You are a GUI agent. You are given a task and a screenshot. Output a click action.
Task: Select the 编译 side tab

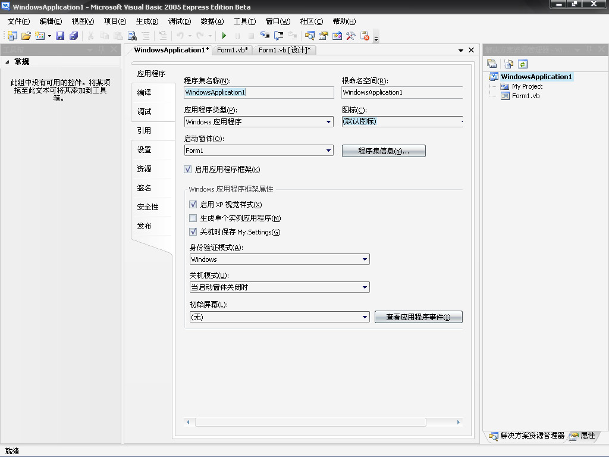pos(152,92)
